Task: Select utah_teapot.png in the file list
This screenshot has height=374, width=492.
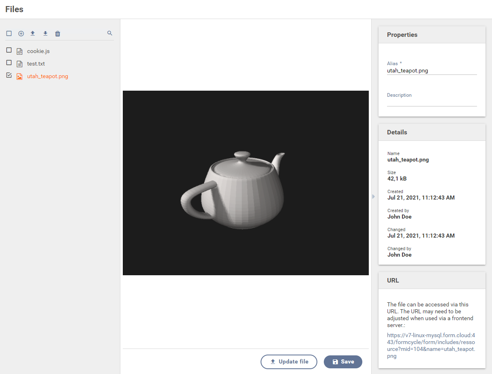Action: tap(47, 76)
